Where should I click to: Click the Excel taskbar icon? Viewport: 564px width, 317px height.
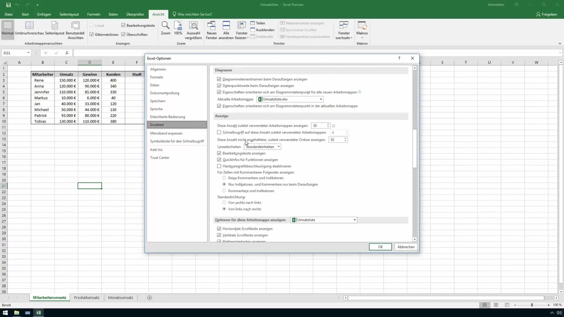point(38,313)
